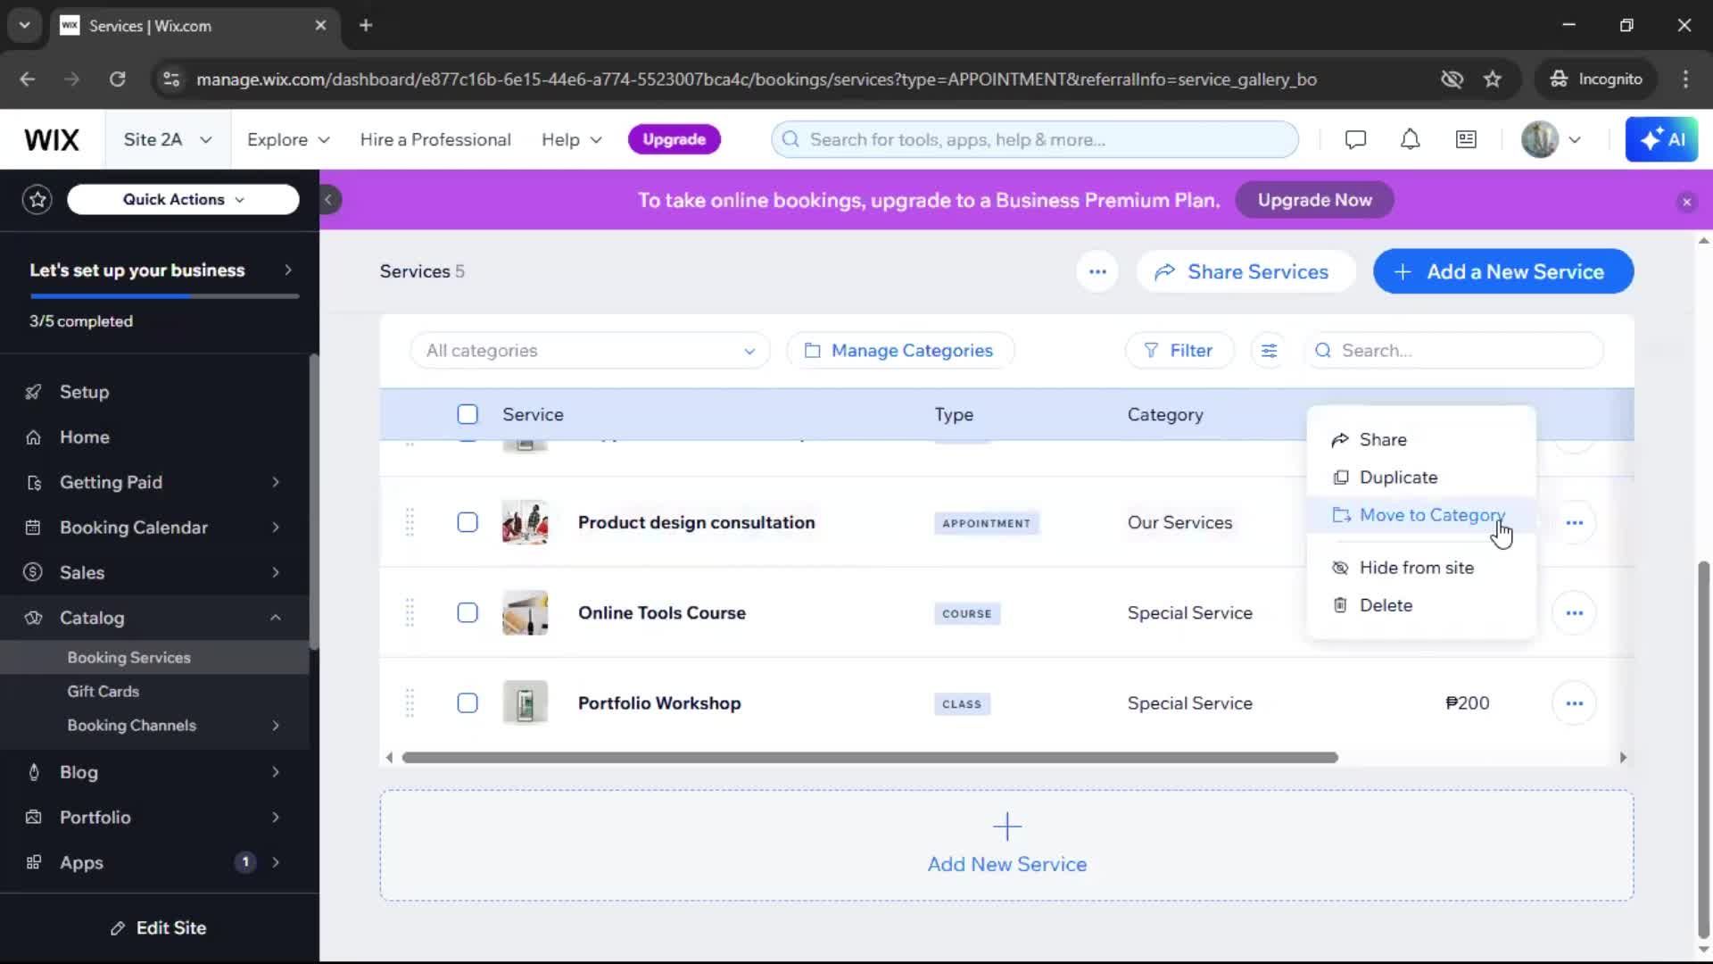Check Online Tools Course checkbox
This screenshot has width=1713, height=964.
click(x=468, y=612)
